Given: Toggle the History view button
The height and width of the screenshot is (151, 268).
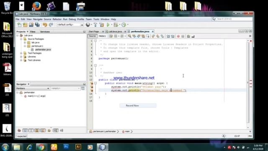Looking at the screenshot, I should pos(102,36).
